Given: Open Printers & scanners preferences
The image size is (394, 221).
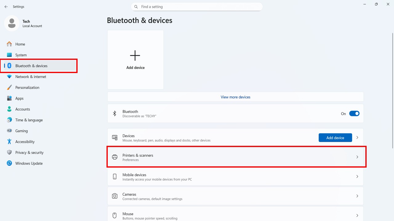Looking at the screenshot, I should (236, 157).
